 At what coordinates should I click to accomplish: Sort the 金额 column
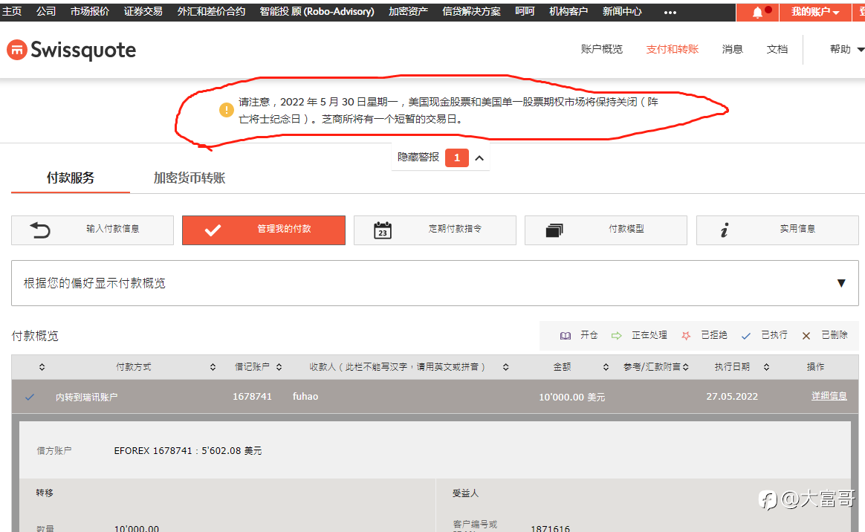click(606, 367)
